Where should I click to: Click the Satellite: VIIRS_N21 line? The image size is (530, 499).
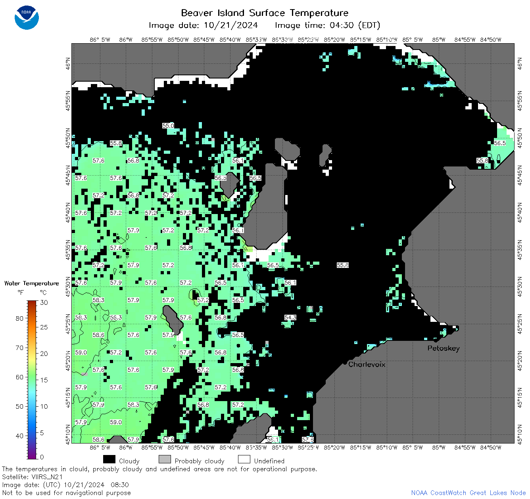[33, 477]
